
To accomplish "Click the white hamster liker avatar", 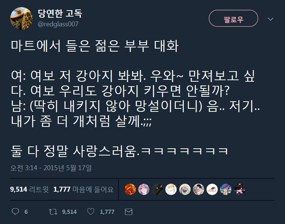I will (171, 189).
